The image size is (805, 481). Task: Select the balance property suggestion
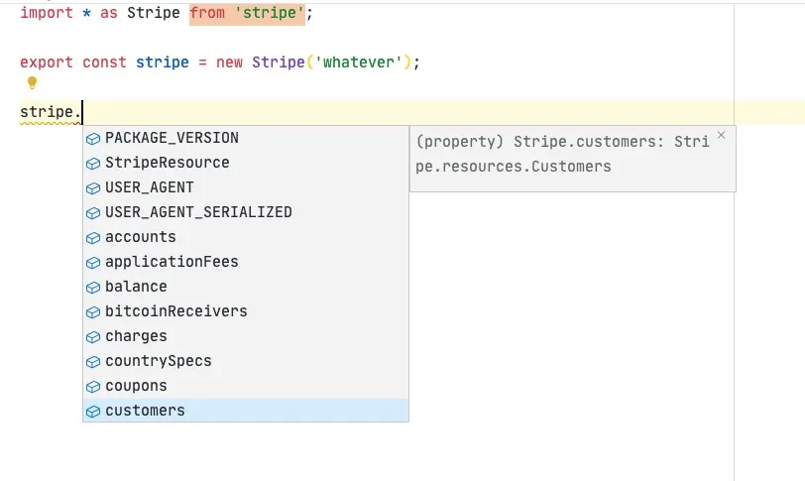click(x=136, y=287)
